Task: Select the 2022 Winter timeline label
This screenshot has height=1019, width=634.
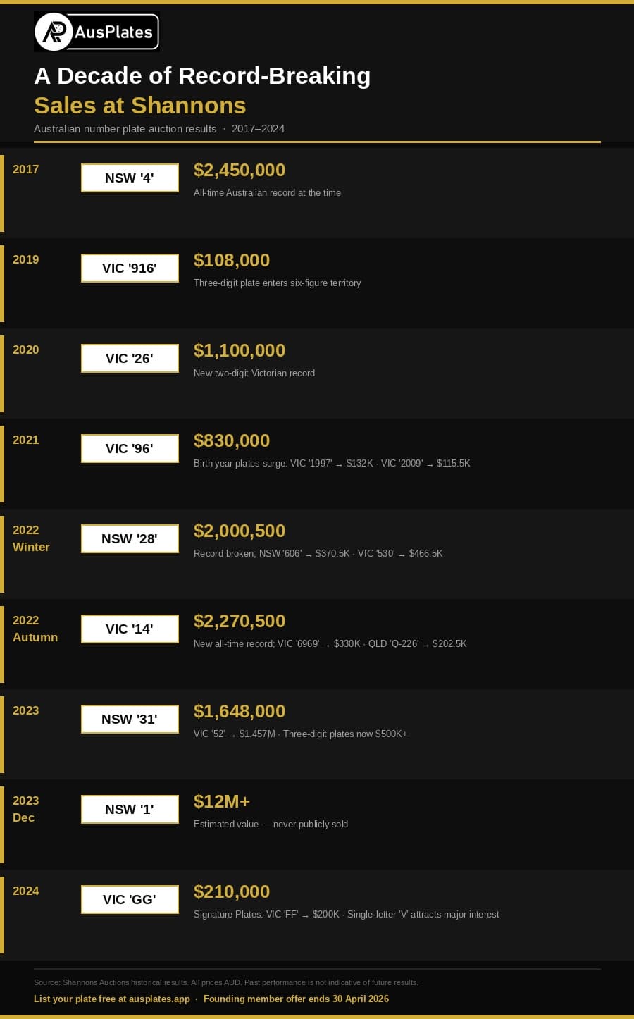Action: coord(31,538)
